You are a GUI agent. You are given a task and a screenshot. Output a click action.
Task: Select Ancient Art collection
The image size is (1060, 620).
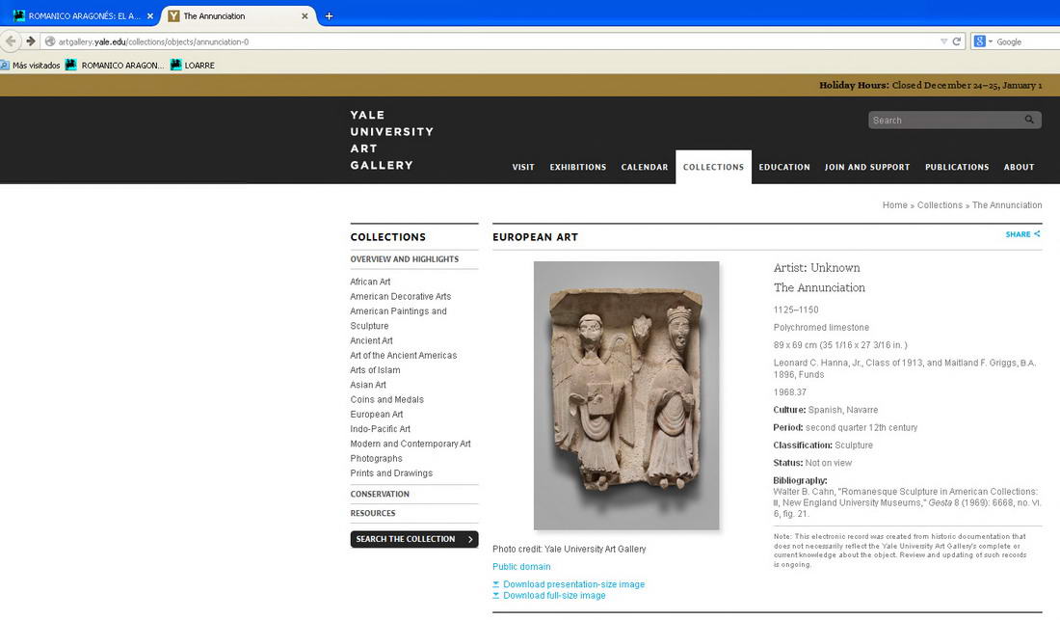tap(371, 340)
